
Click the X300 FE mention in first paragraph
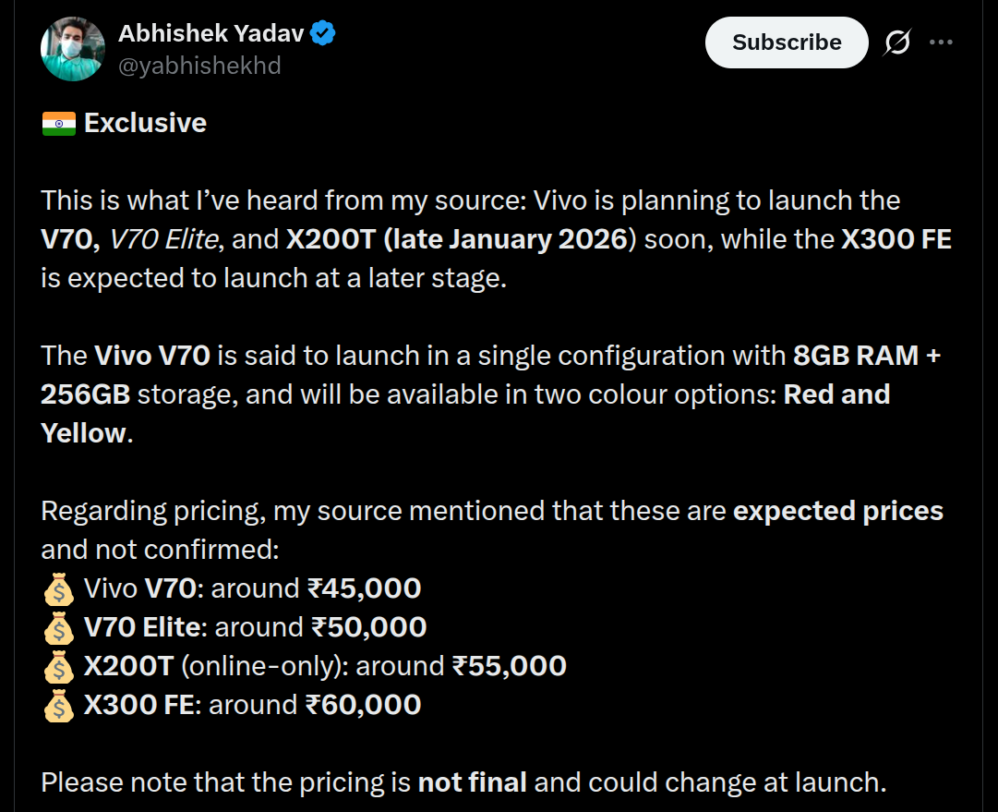pos(898,238)
